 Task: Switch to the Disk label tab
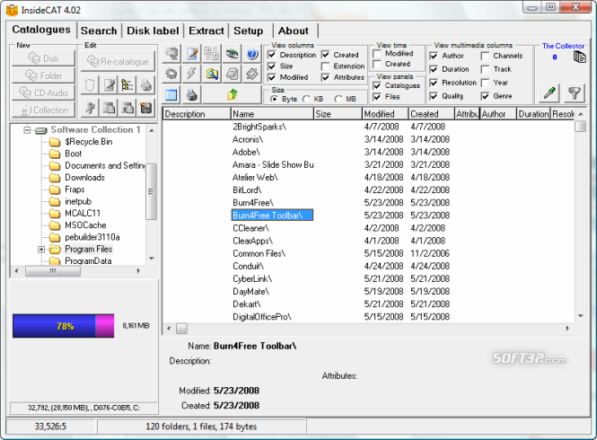pos(153,31)
